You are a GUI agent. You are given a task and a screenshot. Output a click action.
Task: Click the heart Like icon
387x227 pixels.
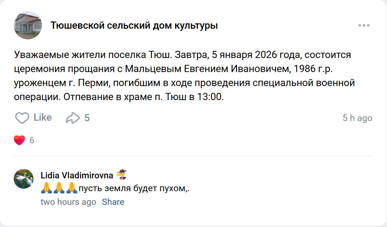(22, 118)
